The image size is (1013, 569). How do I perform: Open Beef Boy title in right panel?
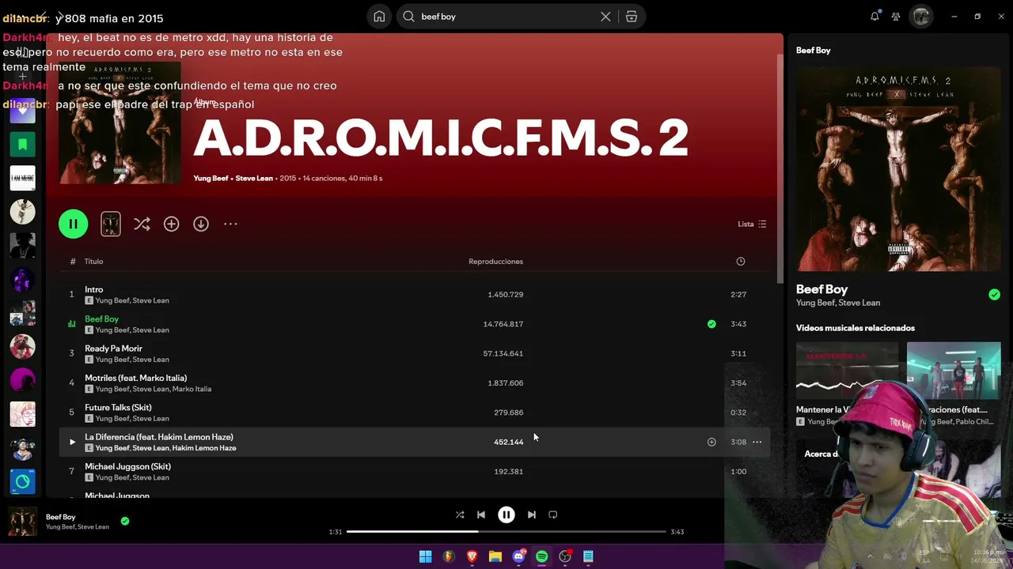tap(821, 289)
